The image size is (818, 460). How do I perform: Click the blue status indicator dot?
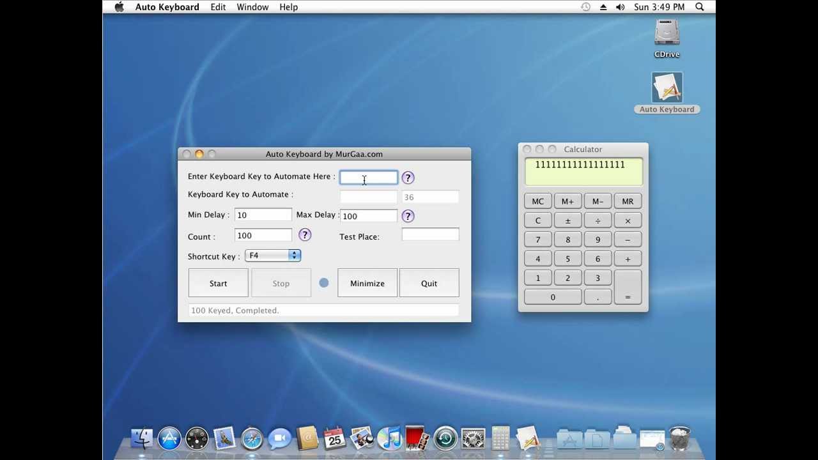point(324,282)
